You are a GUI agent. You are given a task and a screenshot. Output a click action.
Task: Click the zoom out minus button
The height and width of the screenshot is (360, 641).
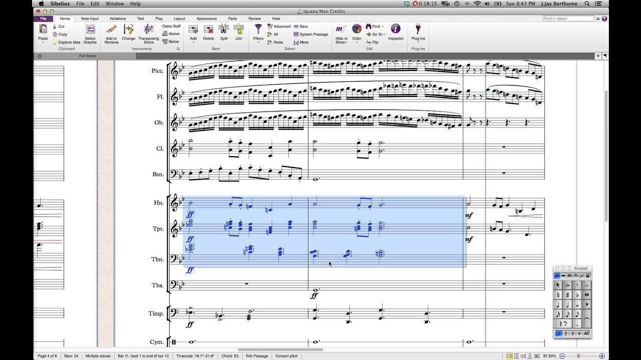(562, 356)
